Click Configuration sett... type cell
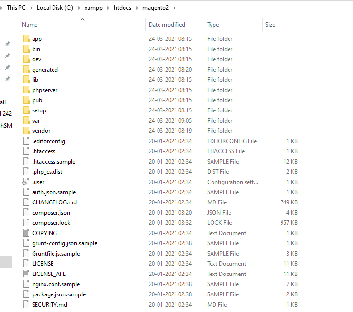The width and height of the screenshot is (353, 312). coord(232,182)
